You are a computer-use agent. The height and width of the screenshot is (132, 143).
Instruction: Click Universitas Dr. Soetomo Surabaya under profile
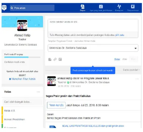pos(21,45)
